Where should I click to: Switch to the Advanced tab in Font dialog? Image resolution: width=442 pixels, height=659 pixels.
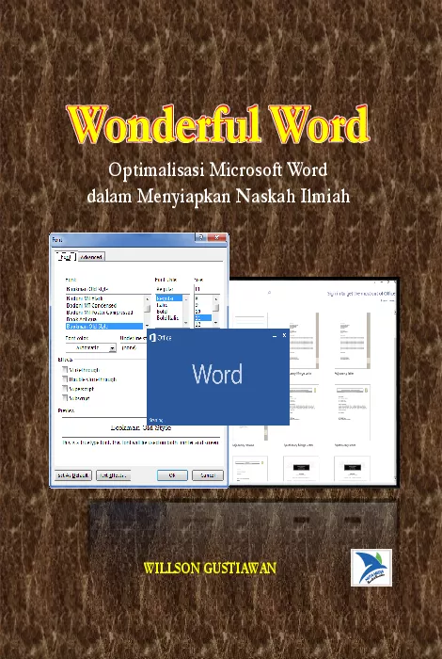coord(91,257)
